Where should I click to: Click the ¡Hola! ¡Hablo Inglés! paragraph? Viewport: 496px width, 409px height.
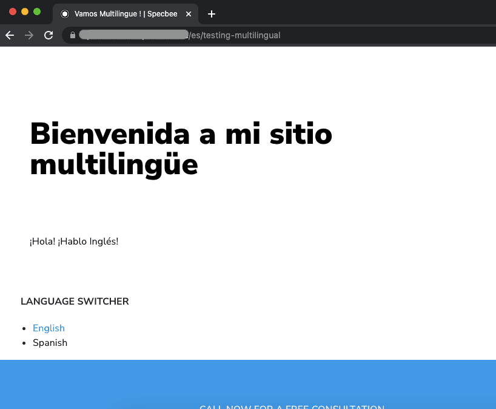pos(74,242)
